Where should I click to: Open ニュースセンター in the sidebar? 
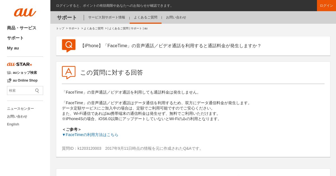[x=20, y=109]
